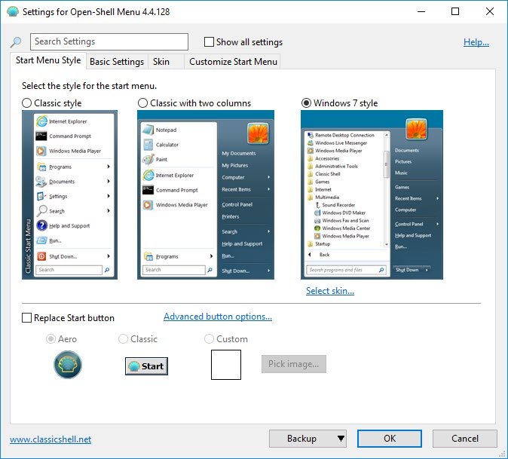Image resolution: width=508 pixels, height=459 pixels.
Task: Open Advanced button options... link
Action: coord(218,317)
